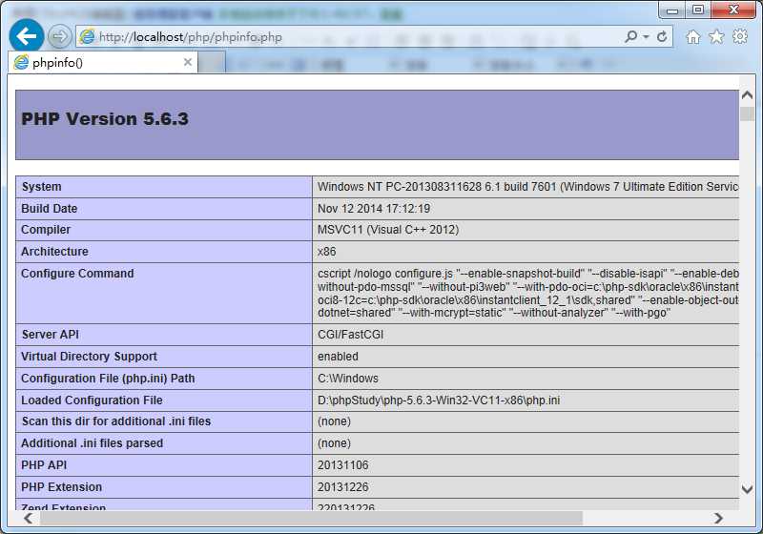Screen dimensions: 763x534
Task: Click the 'Loaded Configuration File' label
Action: (x=92, y=400)
